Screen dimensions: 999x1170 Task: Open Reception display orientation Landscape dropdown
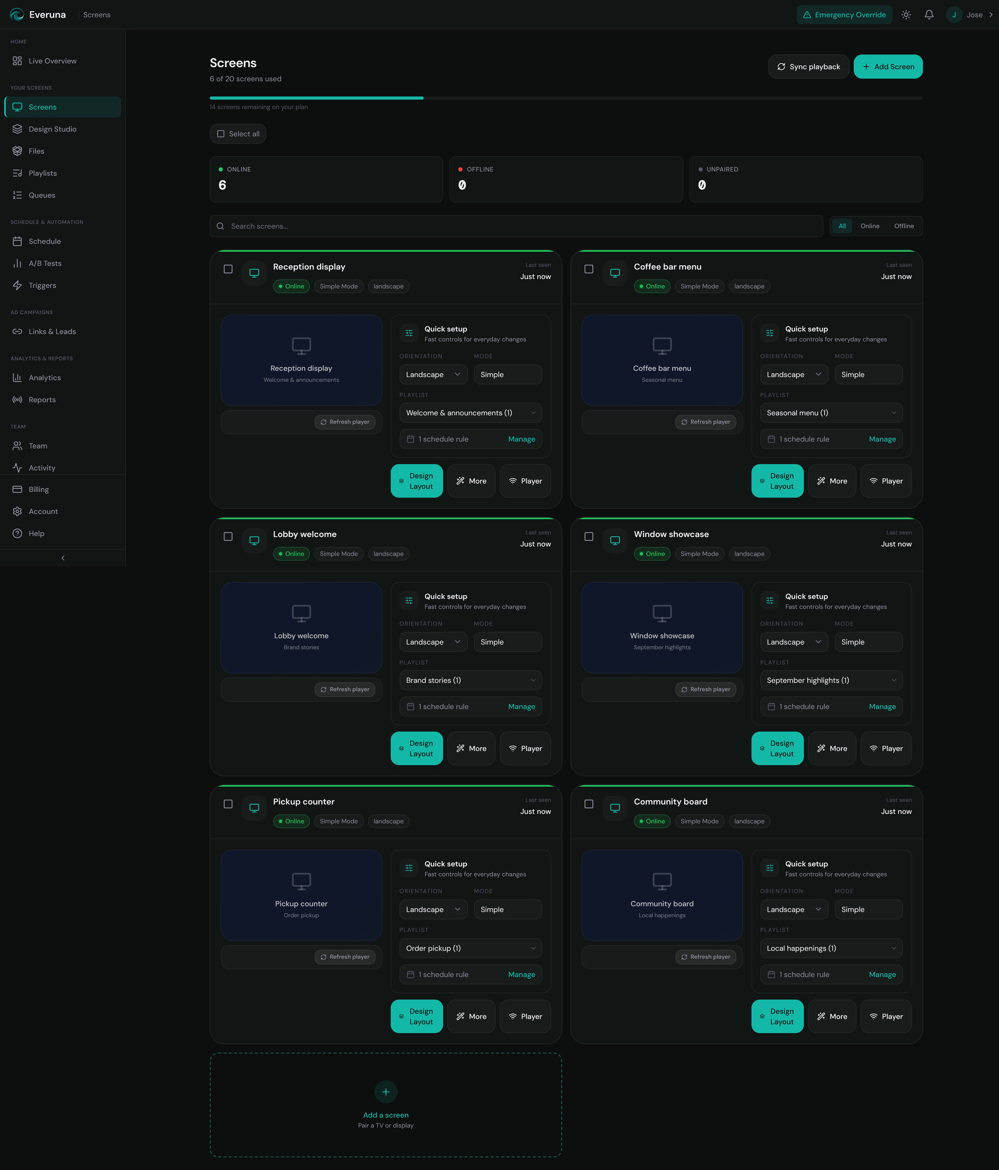(433, 375)
